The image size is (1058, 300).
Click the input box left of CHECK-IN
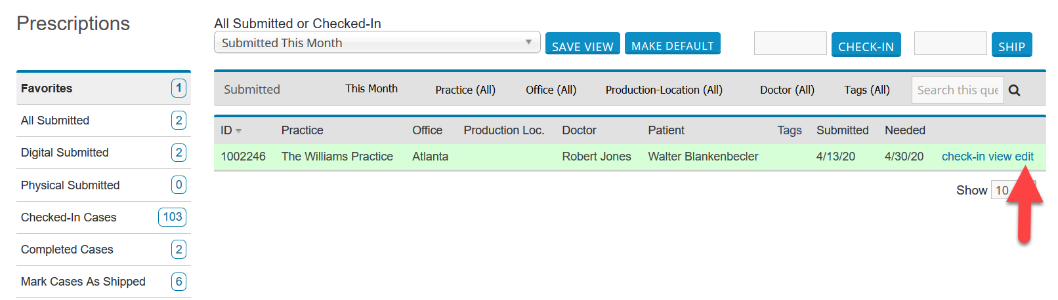tap(790, 44)
